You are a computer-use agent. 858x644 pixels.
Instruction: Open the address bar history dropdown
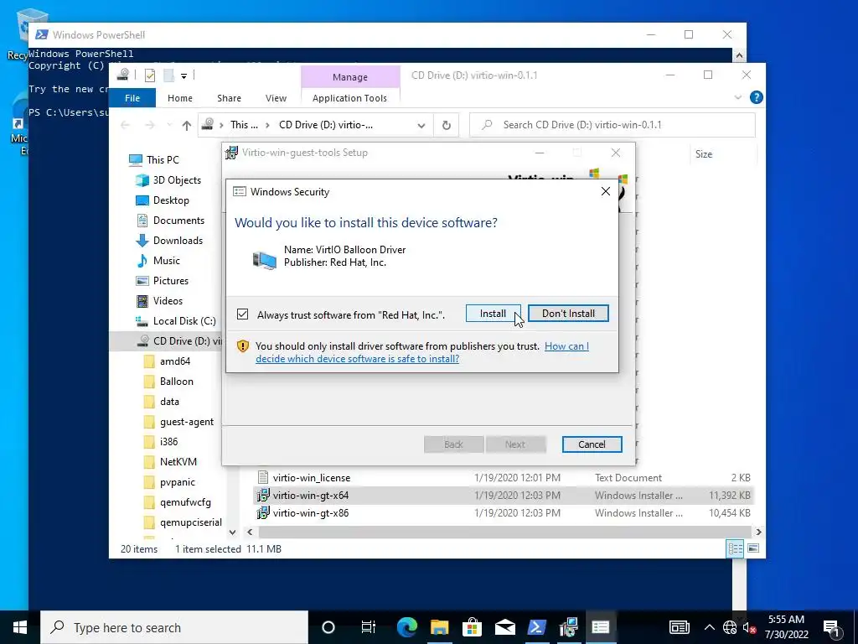click(x=421, y=126)
